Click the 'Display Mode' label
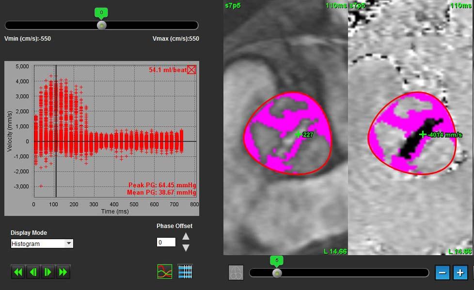 coord(29,232)
